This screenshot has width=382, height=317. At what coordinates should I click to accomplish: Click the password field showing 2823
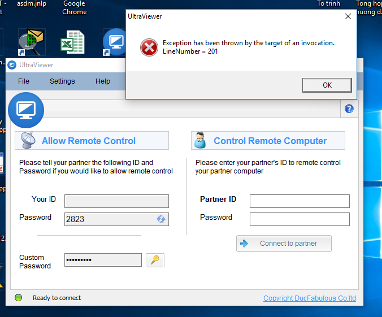116,219
